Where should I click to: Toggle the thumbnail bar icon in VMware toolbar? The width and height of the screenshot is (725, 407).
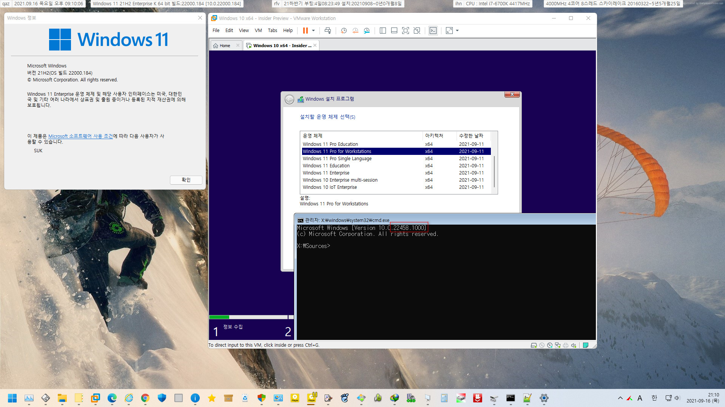tap(394, 31)
